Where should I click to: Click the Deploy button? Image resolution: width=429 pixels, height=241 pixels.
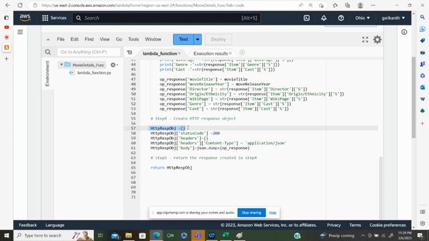(219, 39)
